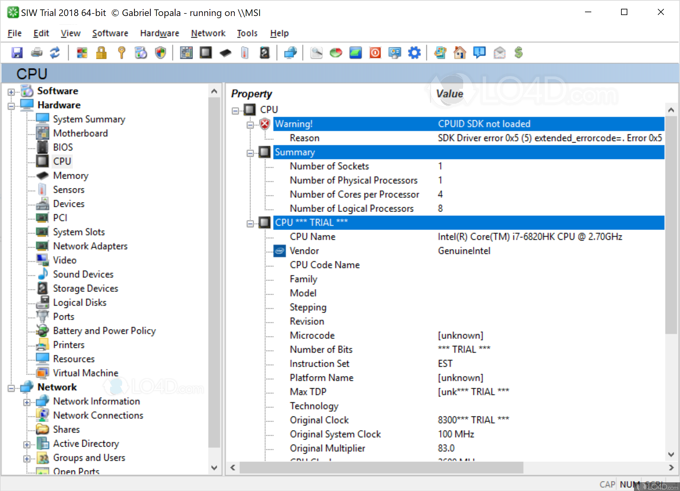Viewport: 680px width, 491px height.
Task: Open the feedback speech bubble icon
Action: (x=480, y=53)
